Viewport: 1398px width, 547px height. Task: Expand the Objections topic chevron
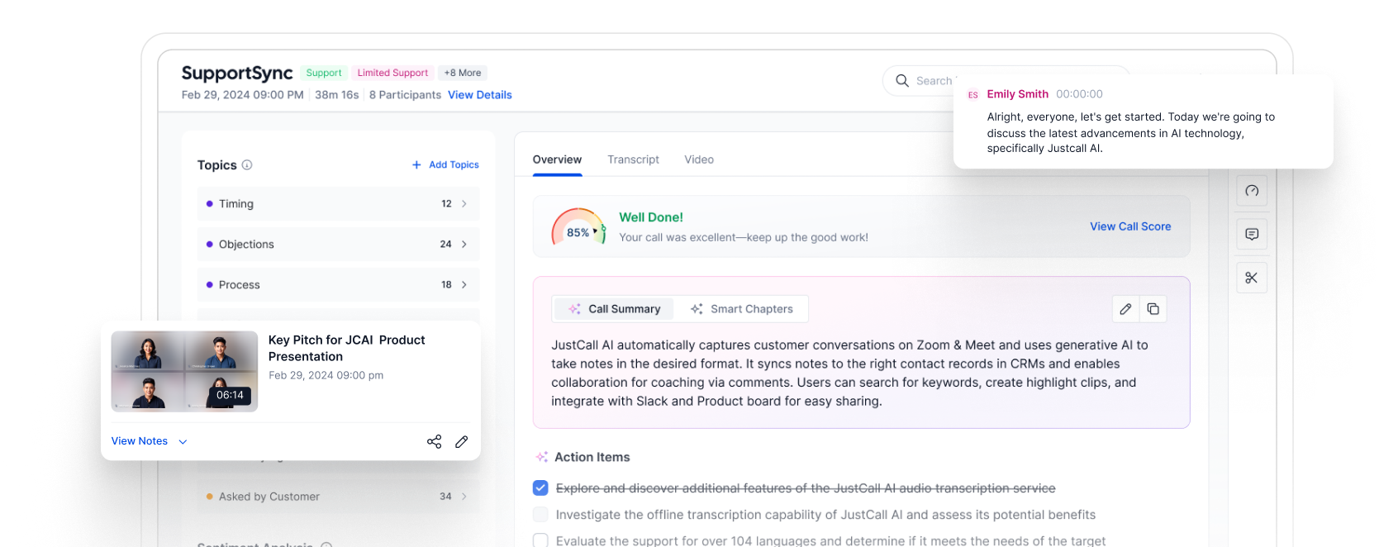pyautogui.click(x=464, y=245)
